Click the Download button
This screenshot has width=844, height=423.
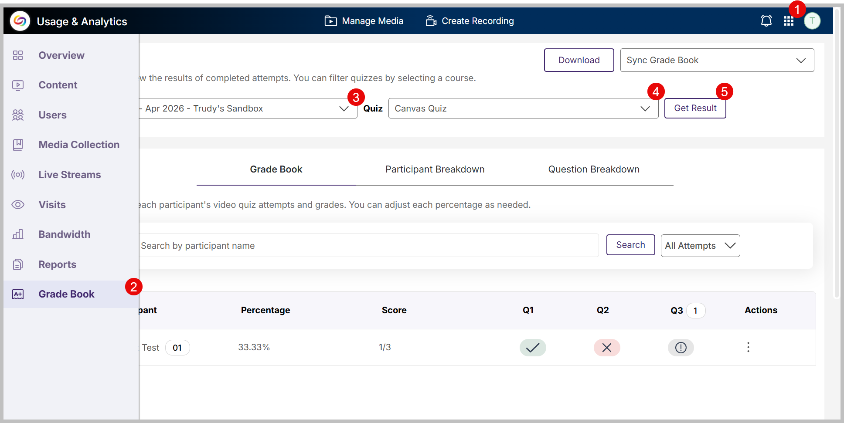tap(579, 60)
